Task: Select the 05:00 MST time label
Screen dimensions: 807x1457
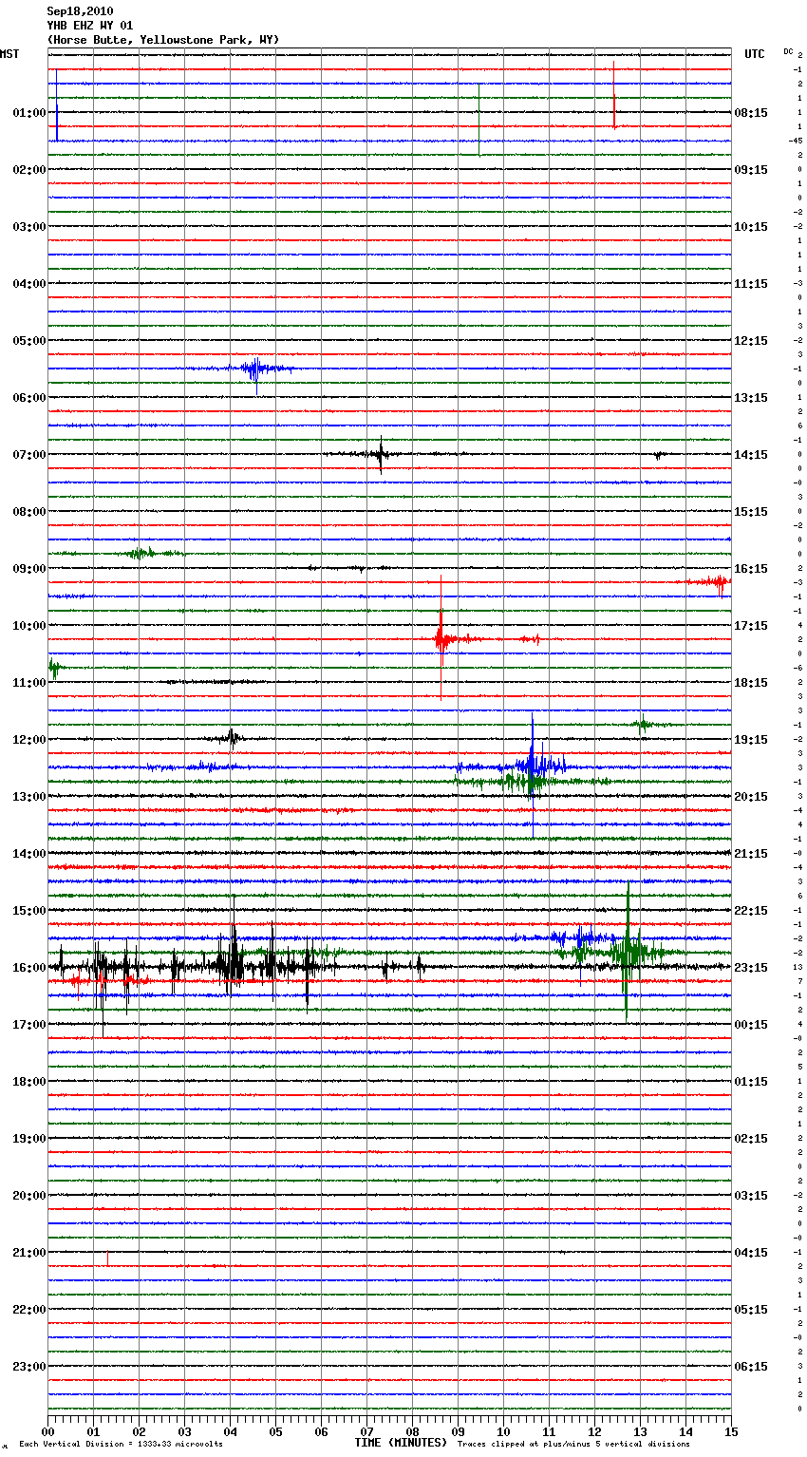Action: tap(28, 341)
